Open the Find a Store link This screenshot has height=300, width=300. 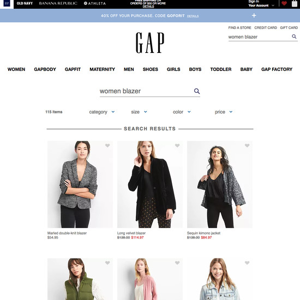pos(240,28)
